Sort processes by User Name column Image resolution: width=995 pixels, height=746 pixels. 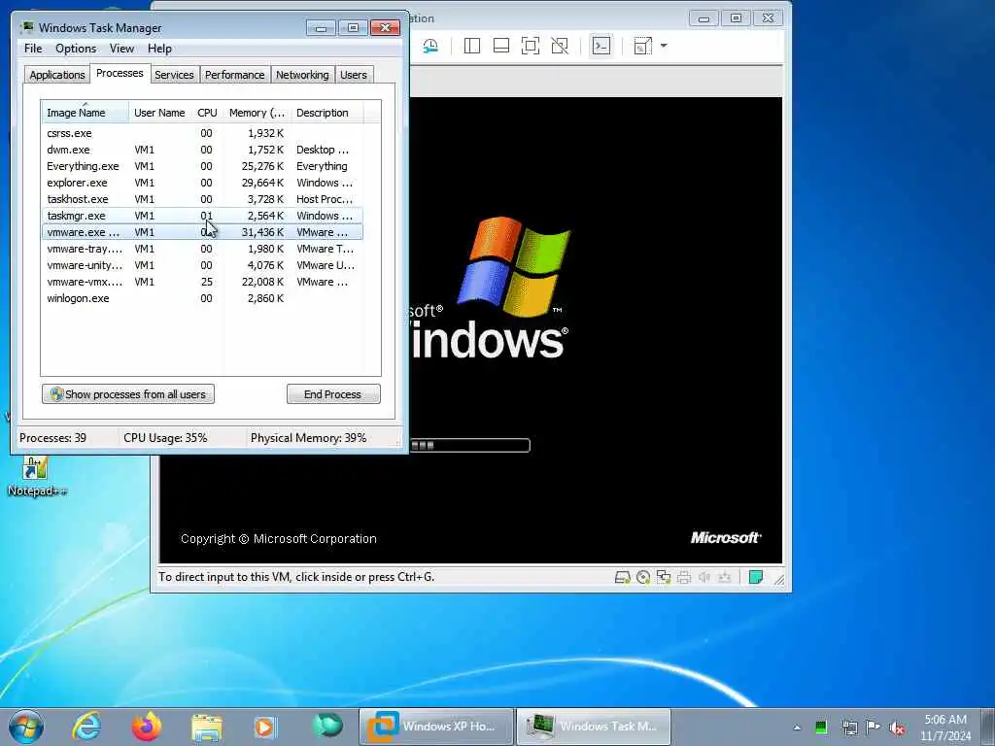coord(160,113)
